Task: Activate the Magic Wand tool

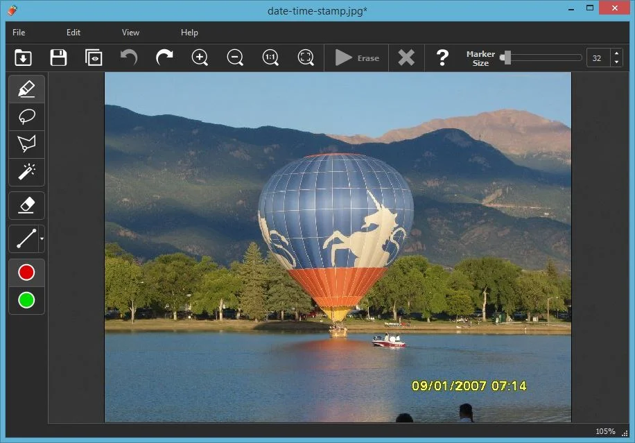Action: pos(26,171)
